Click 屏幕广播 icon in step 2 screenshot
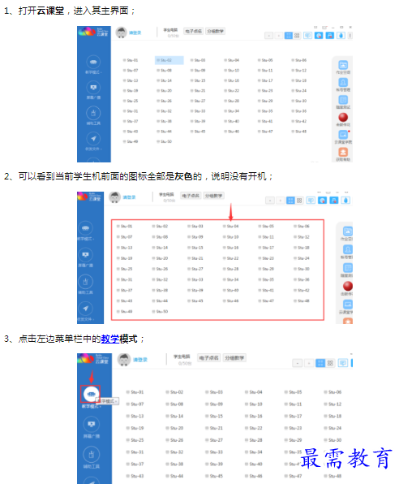The height and width of the screenshot is (484, 399). click(85, 255)
